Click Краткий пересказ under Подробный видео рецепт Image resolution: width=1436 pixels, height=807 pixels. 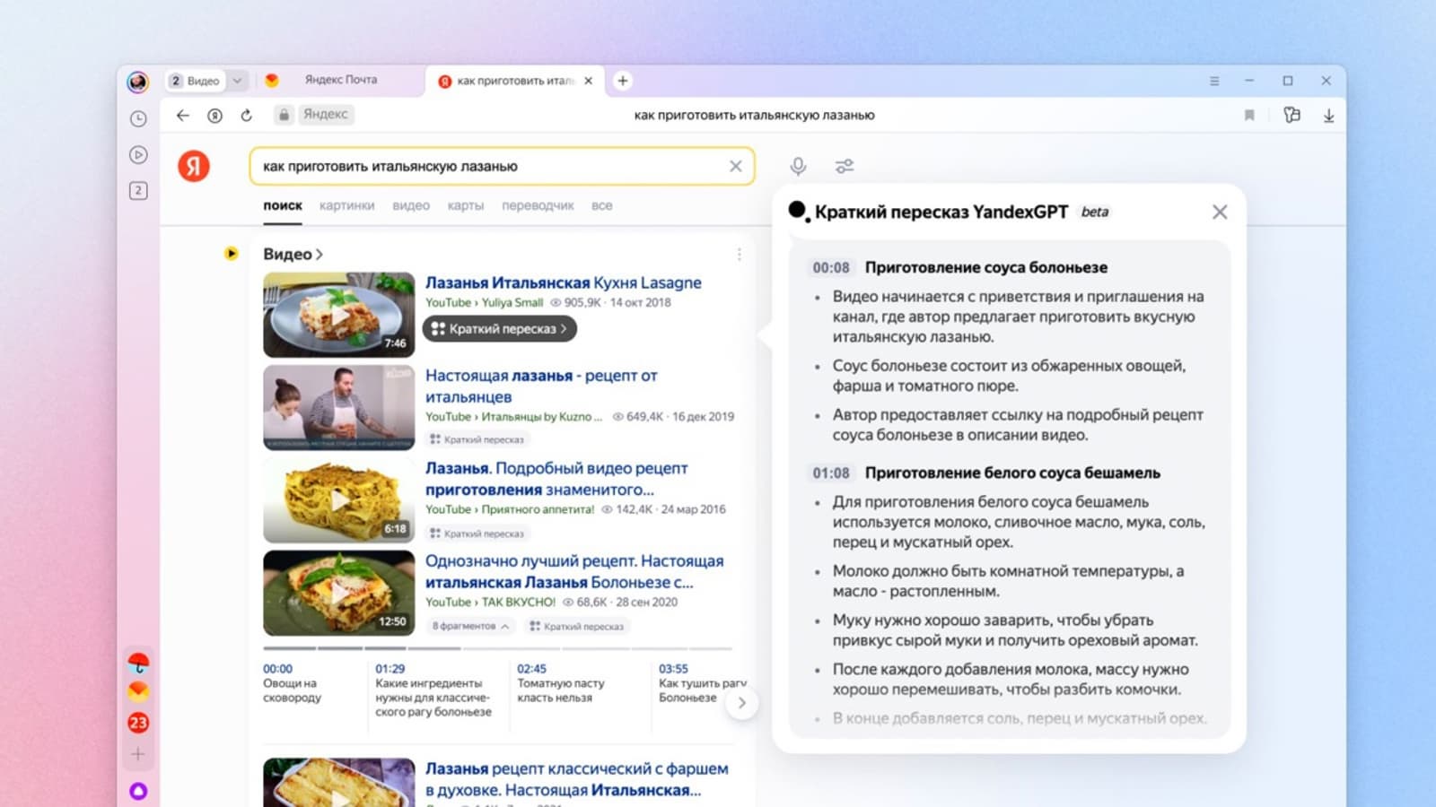tap(477, 534)
